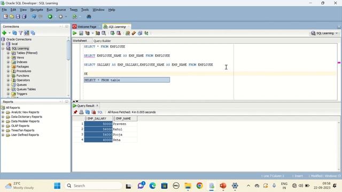Close the Query Result tab
Viewport: 342px width, 192px height.
(97, 106)
